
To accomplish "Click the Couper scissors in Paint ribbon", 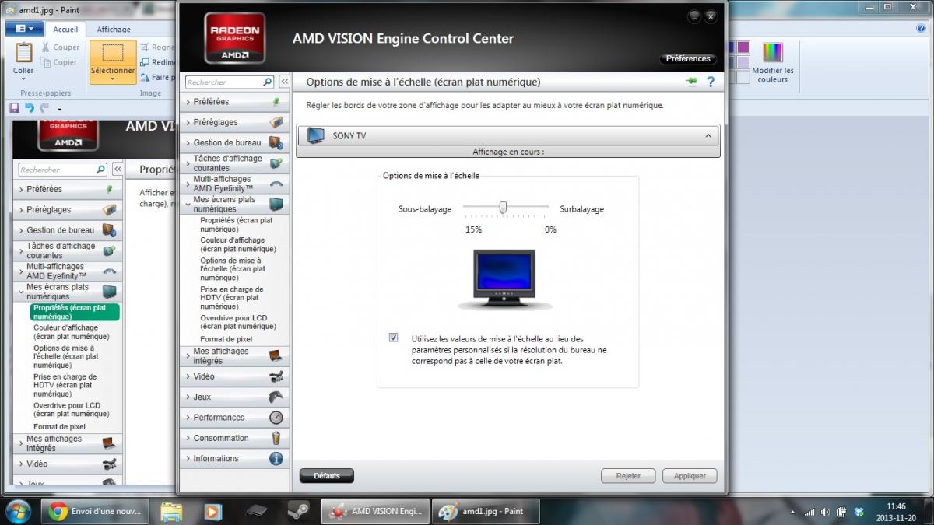I will [45, 47].
